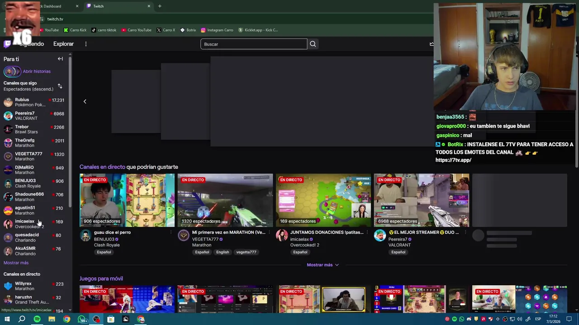
Task: Go to previous carousel slide arrow
Action: [x=85, y=101]
